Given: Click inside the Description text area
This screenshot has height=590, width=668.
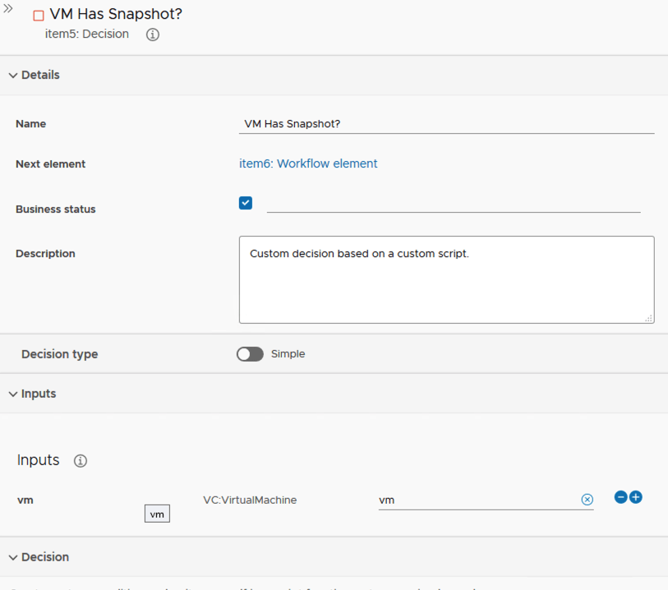Looking at the screenshot, I should (446, 283).
